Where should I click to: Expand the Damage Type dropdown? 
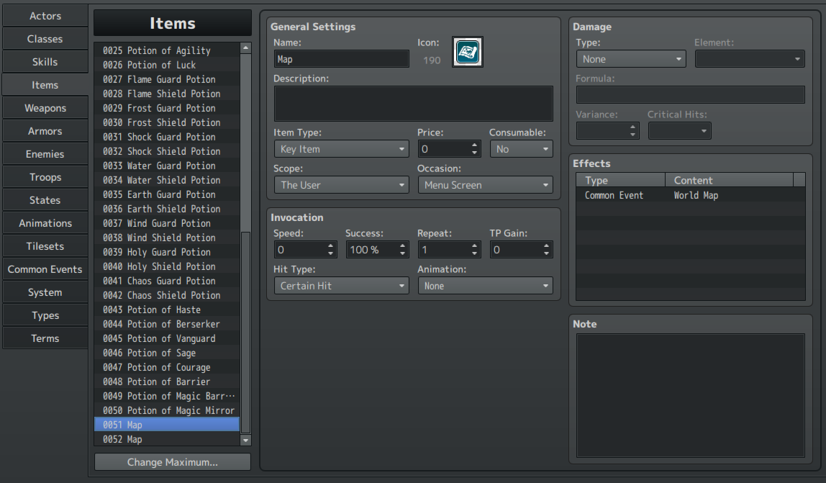tap(630, 59)
